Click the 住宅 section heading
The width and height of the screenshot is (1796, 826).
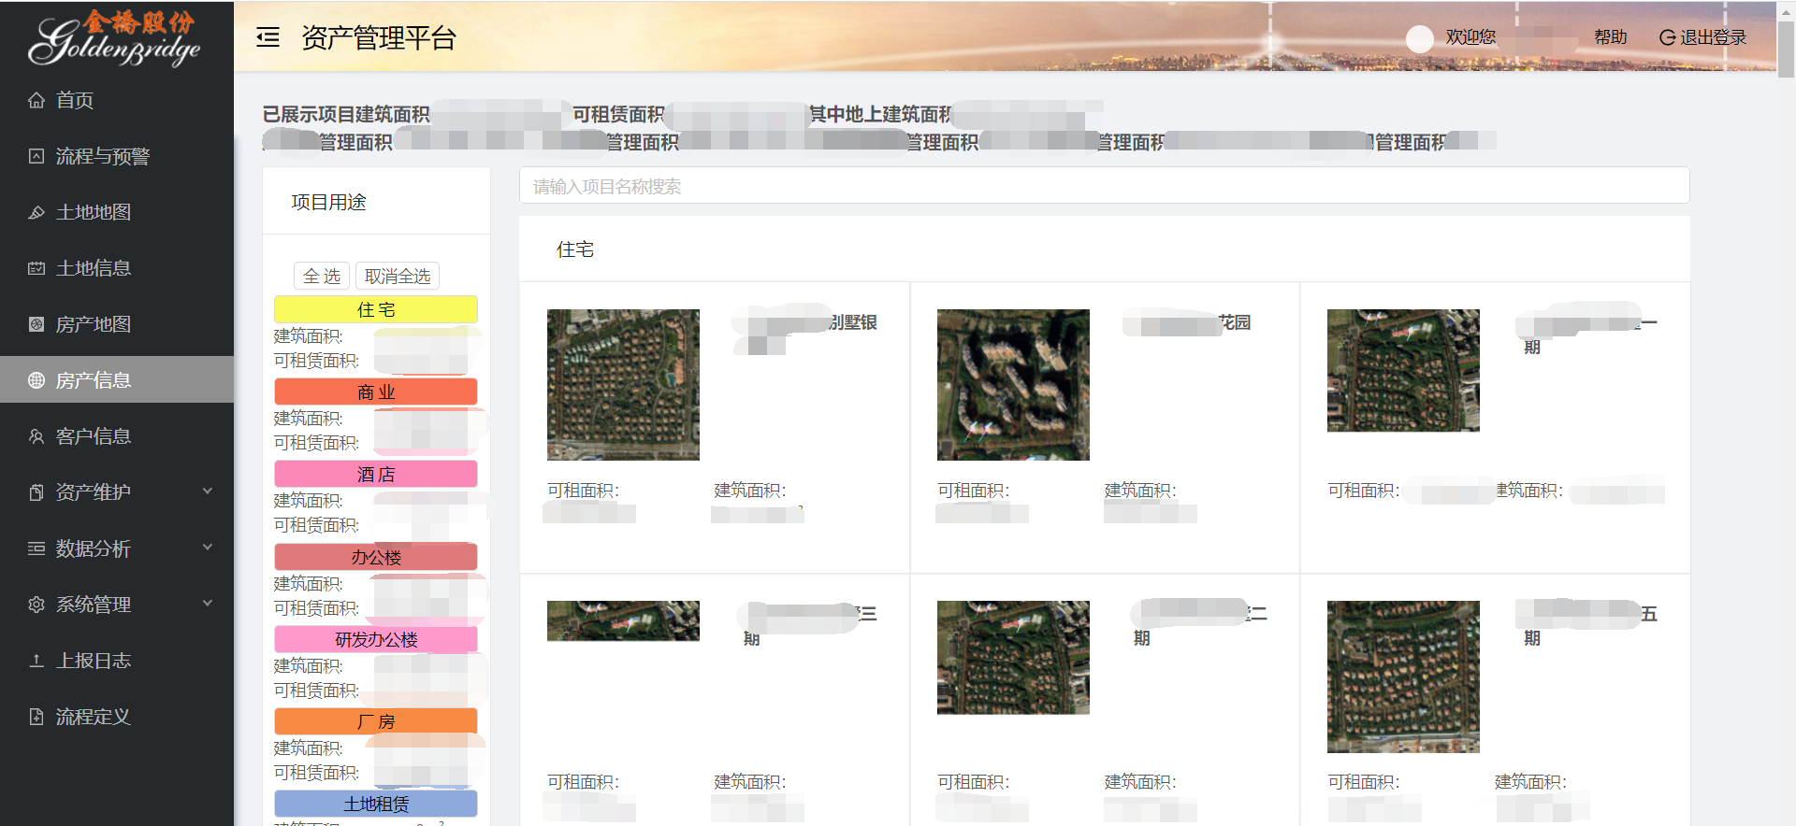point(575,249)
